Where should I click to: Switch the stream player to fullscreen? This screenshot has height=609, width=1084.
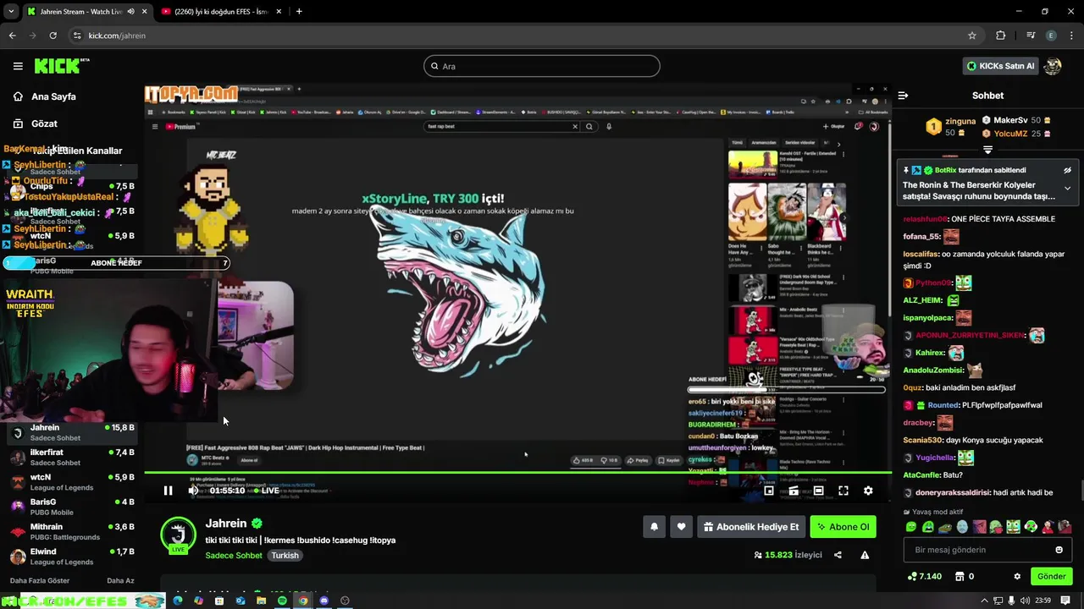click(843, 491)
